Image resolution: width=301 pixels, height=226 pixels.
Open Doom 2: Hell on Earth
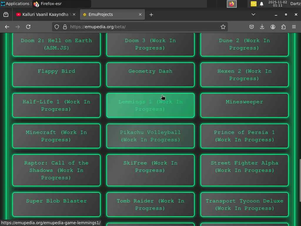pos(56,44)
